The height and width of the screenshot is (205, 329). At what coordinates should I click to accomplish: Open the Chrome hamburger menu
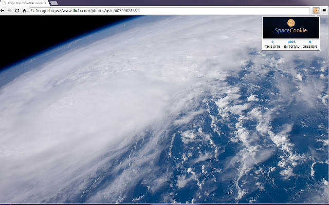(x=324, y=11)
